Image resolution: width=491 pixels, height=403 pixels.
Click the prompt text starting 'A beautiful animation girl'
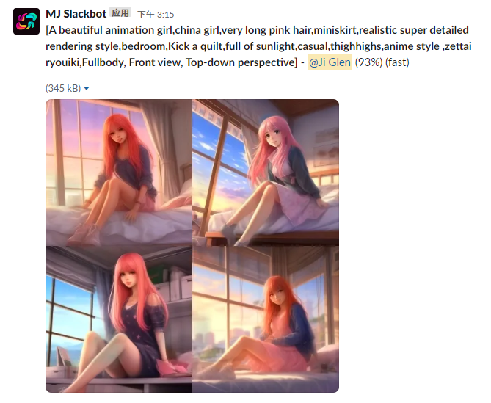258,46
